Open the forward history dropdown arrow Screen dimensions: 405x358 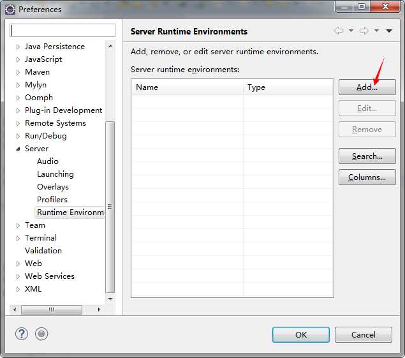pos(376,31)
